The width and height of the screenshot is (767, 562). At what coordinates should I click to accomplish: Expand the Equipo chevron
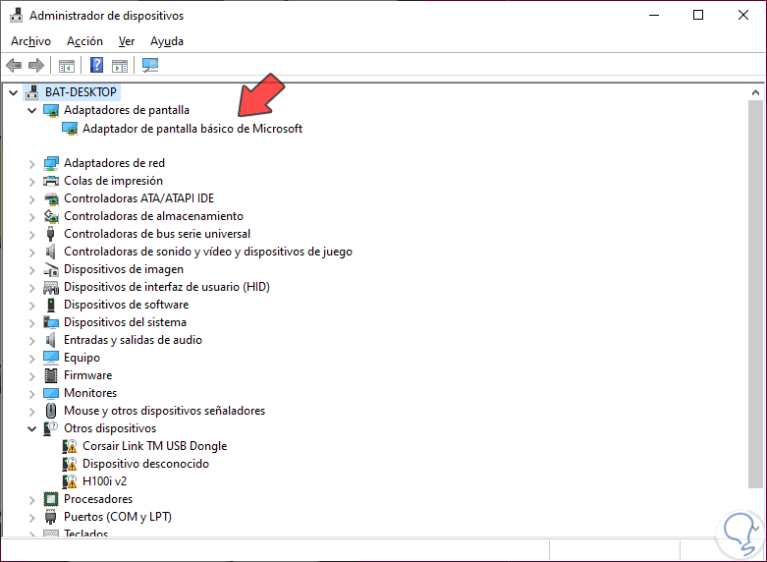point(31,359)
